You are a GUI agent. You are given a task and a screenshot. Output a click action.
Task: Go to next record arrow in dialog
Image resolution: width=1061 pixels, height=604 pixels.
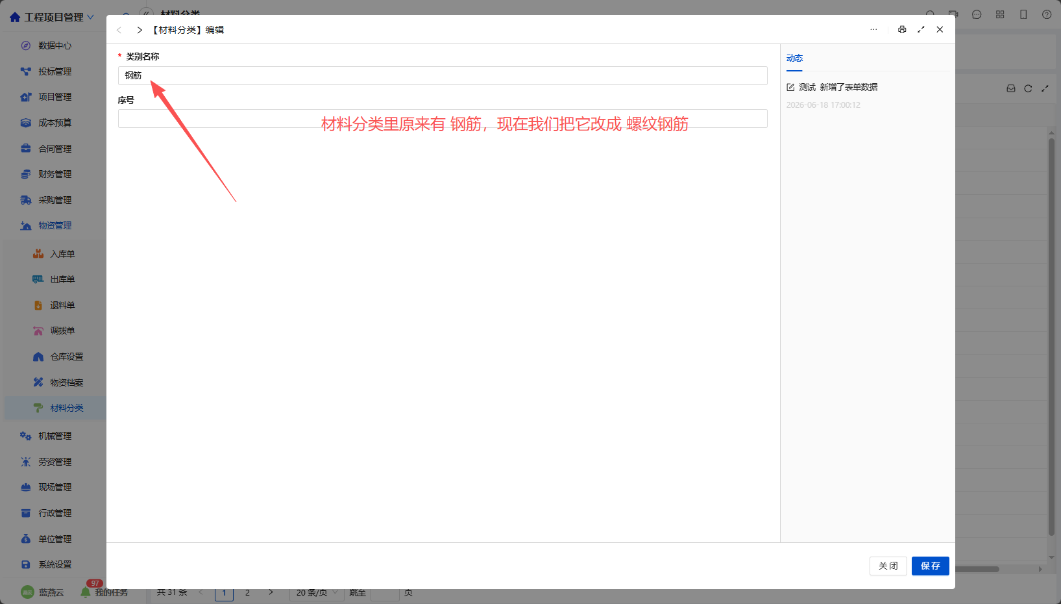click(x=140, y=30)
